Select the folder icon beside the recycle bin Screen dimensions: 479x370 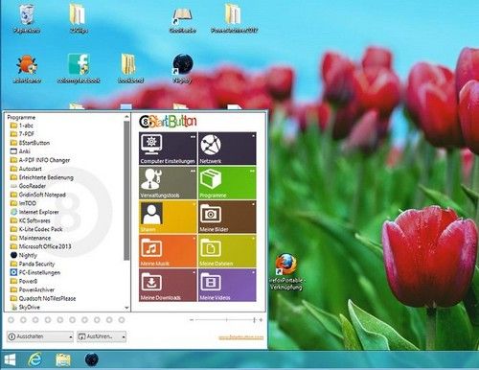pyautogui.click(x=78, y=18)
